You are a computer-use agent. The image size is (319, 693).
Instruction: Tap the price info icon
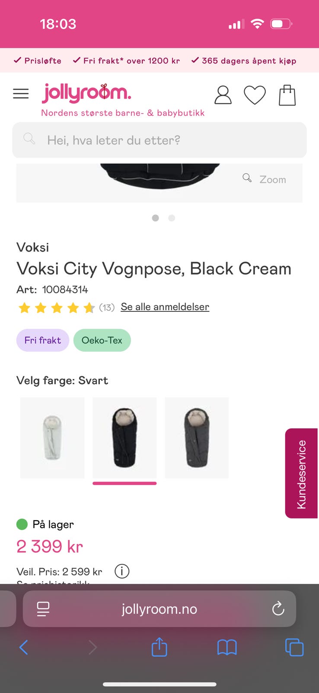[x=122, y=571]
